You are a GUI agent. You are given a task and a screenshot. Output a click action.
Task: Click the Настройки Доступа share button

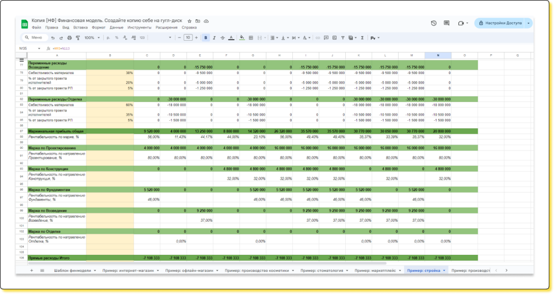500,23
